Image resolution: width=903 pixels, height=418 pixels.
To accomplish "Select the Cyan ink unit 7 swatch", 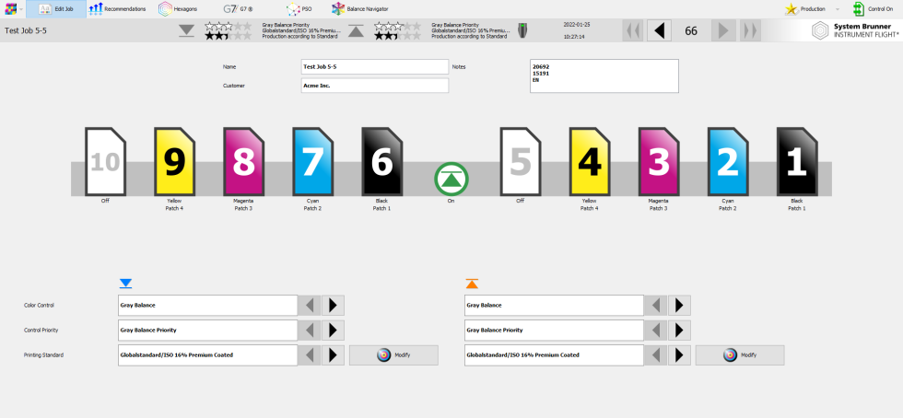I will click(312, 162).
